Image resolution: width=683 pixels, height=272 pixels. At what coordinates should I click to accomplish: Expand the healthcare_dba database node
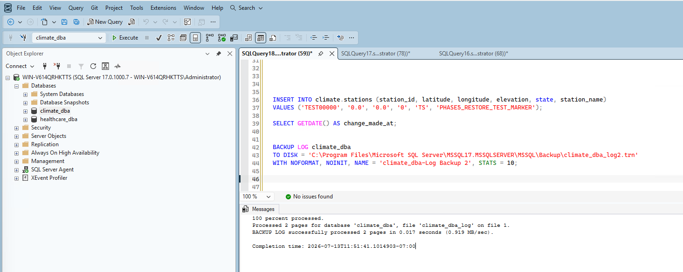[26, 119]
